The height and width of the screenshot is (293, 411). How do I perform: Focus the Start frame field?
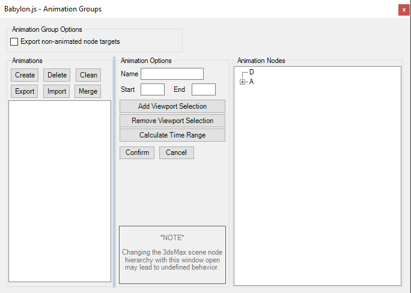tap(153, 89)
